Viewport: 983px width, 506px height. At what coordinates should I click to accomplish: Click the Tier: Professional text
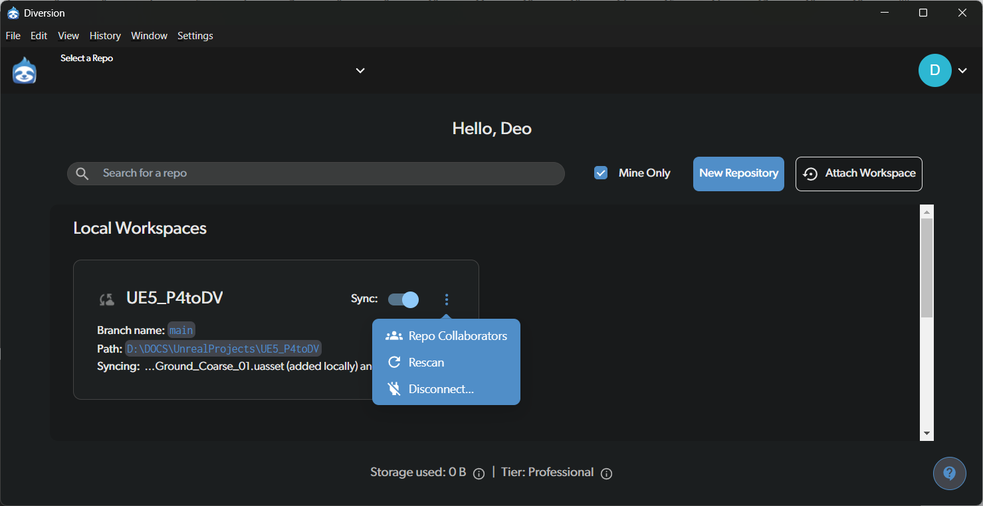(x=548, y=472)
